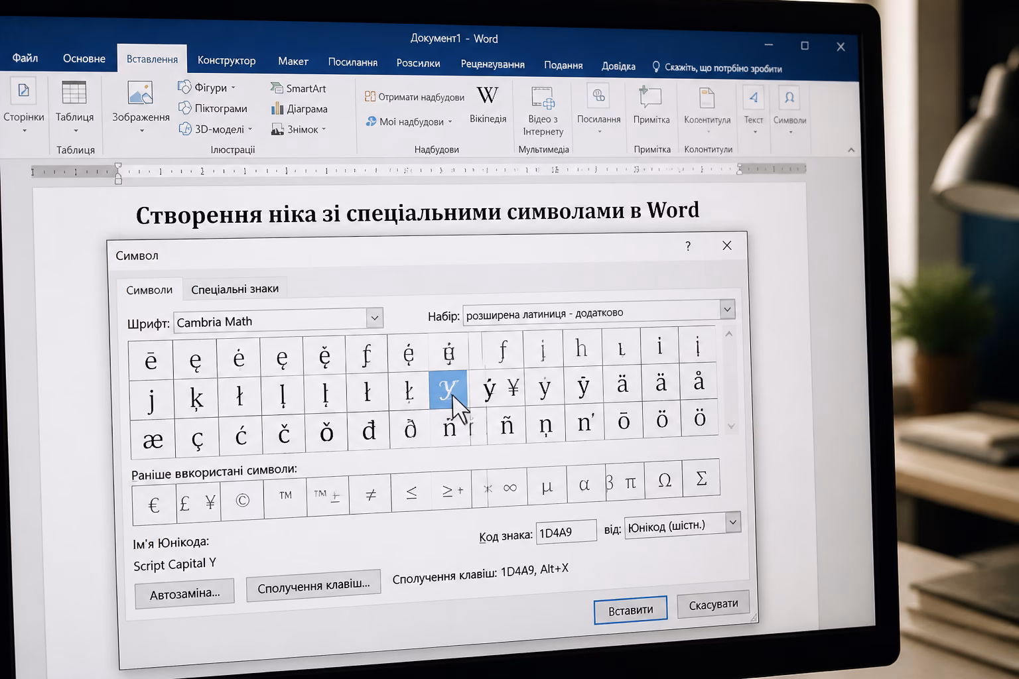Open the Символи ribbon icon
The image size is (1019, 679).
coord(789,97)
